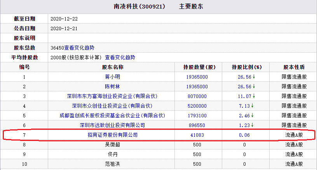Click share count 41083

tap(197, 135)
